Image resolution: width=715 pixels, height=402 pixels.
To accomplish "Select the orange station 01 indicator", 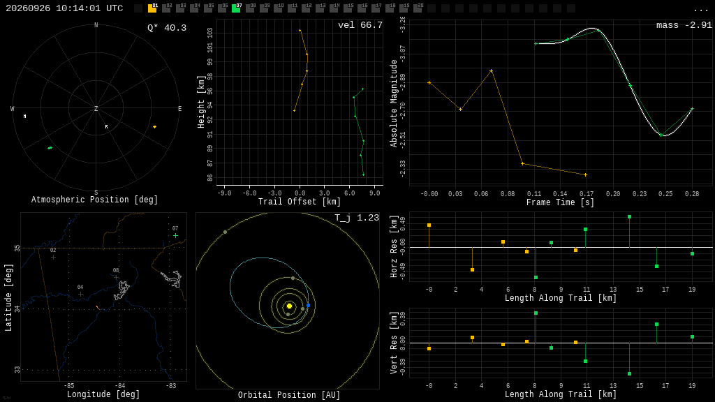I will click(x=152, y=8).
